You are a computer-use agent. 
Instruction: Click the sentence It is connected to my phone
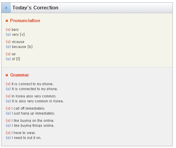(35, 89)
